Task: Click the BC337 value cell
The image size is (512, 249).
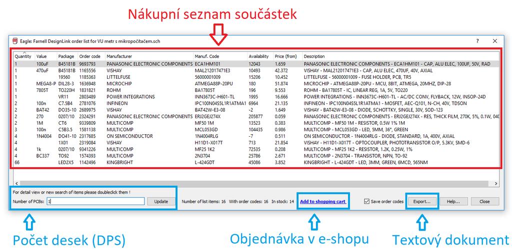Action: (43, 156)
